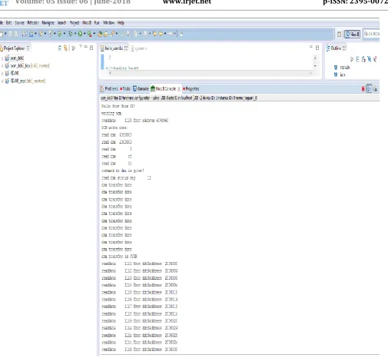388x358 pixels.
Task: Open dropdown arrow beside Debug icon
Action: tap(75, 34)
